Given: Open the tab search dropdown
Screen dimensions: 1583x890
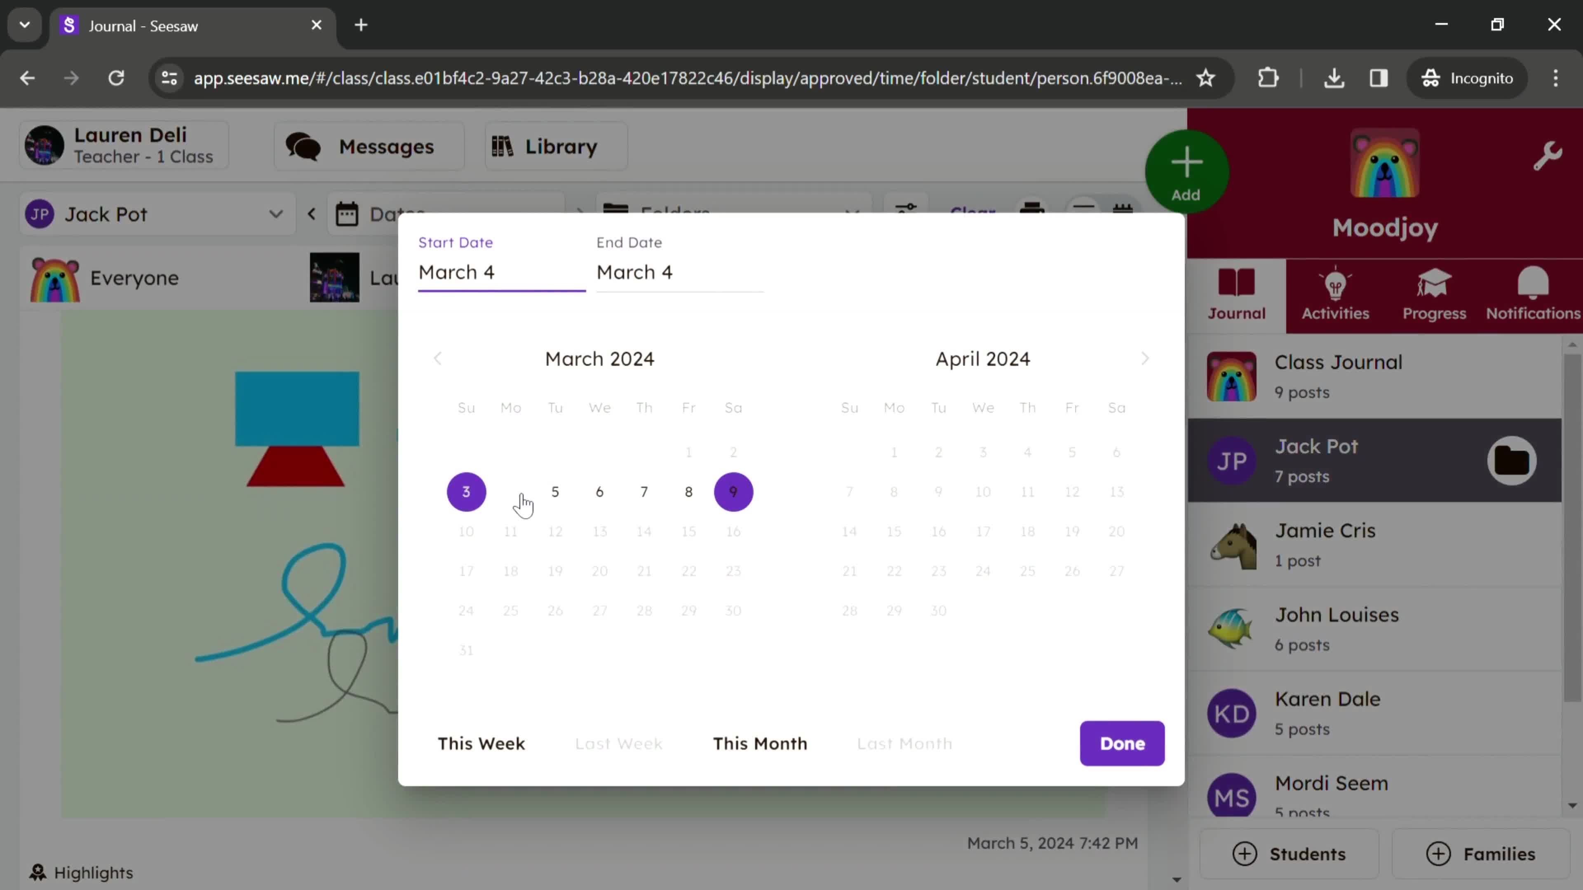Looking at the screenshot, I should pos(25,25).
